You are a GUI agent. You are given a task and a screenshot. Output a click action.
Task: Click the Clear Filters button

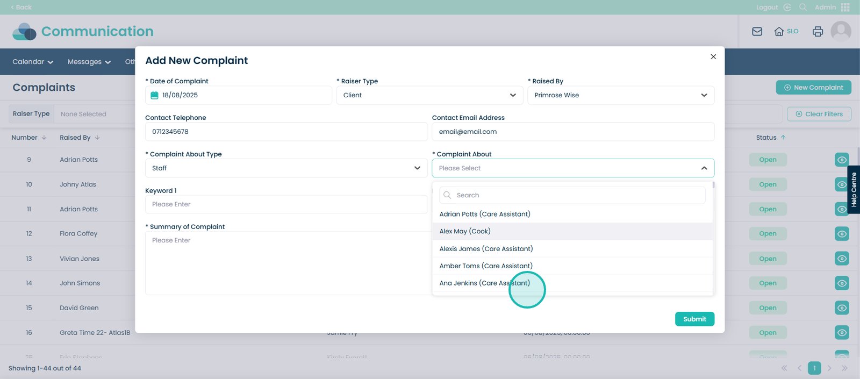coord(819,114)
